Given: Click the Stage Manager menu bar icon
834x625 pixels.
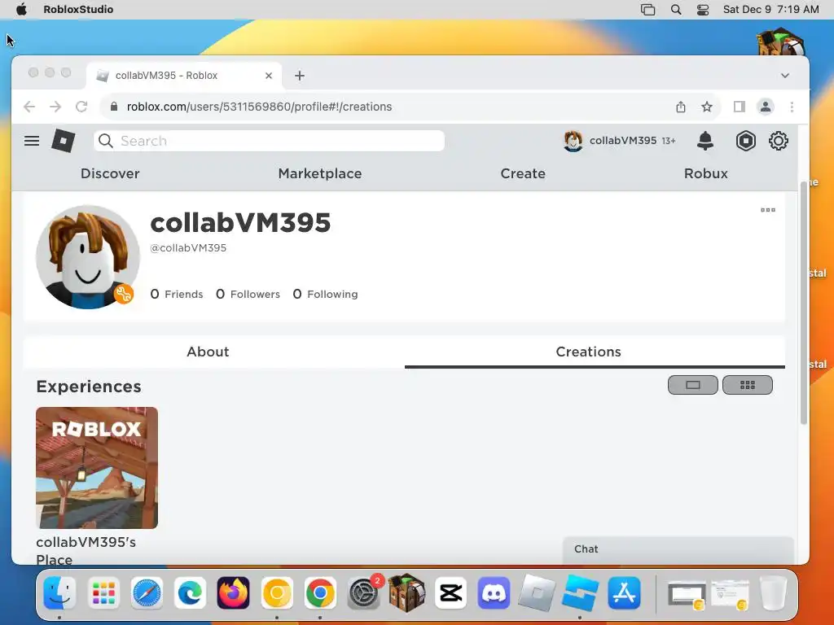Looking at the screenshot, I should point(647,10).
